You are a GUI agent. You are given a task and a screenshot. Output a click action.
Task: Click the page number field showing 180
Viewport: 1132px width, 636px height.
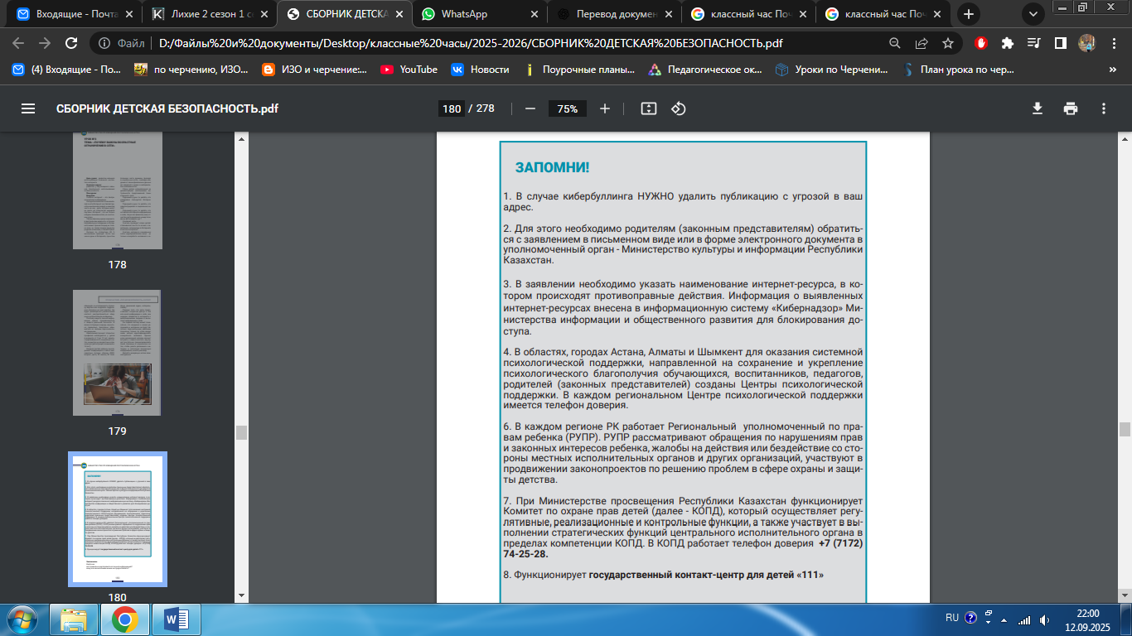pos(452,108)
